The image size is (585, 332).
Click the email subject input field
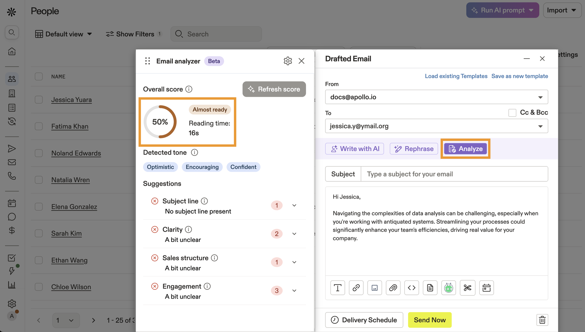[454, 174]
